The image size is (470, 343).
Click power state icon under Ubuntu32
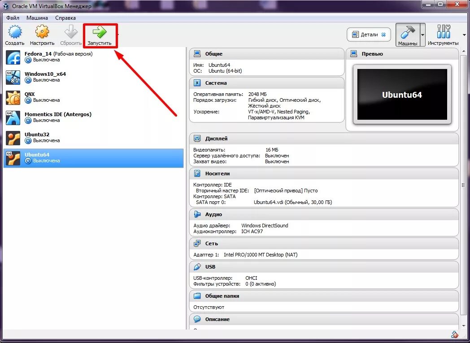click(28, 140)
